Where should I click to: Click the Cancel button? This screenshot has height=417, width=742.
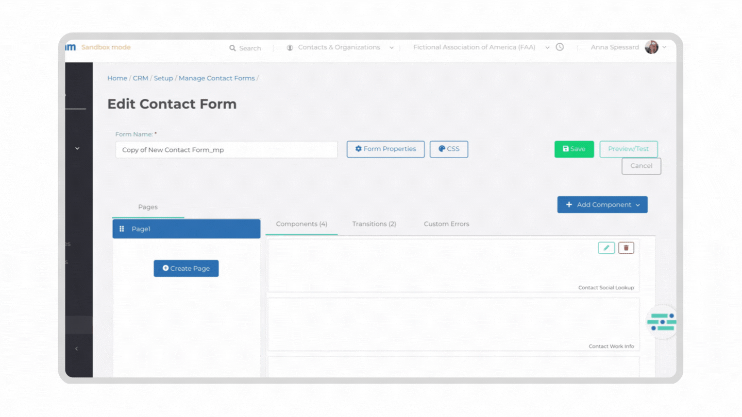[x=642, y=166]
